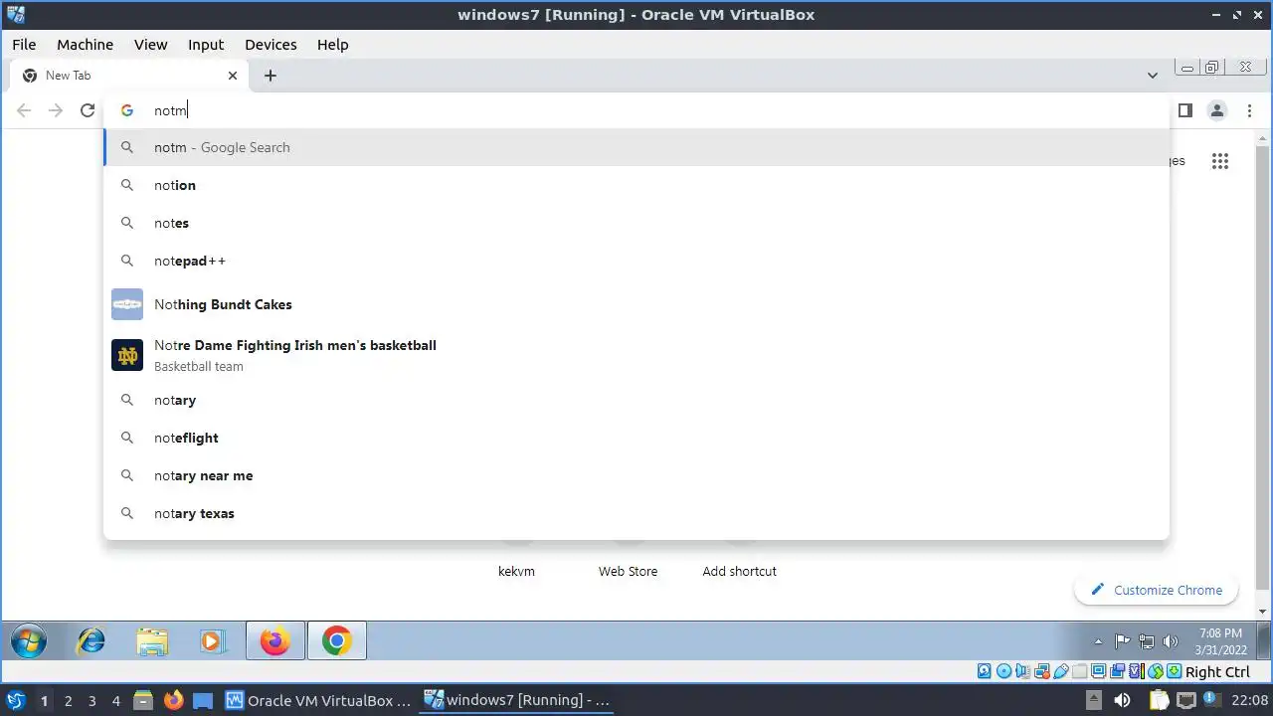
Task: Switch to host workspace 2
Action: (68, 701)
